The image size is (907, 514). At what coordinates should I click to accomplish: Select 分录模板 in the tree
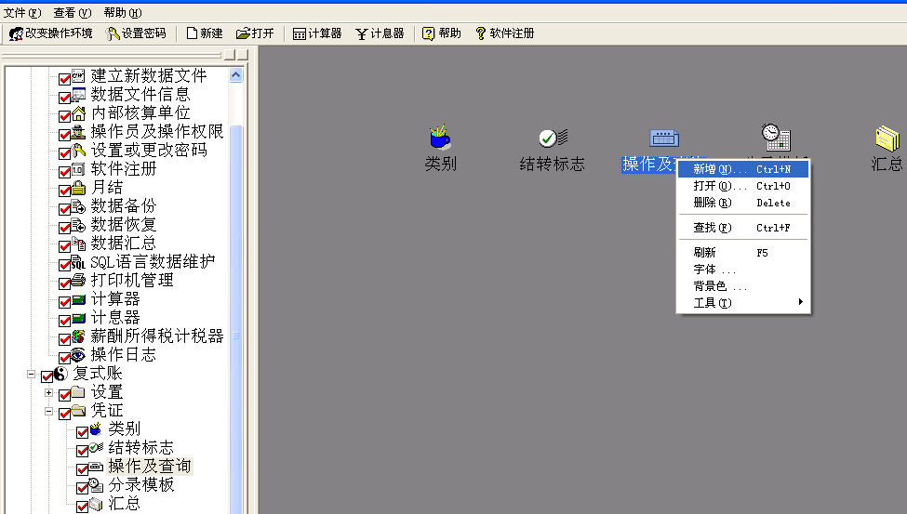[140, 485]
